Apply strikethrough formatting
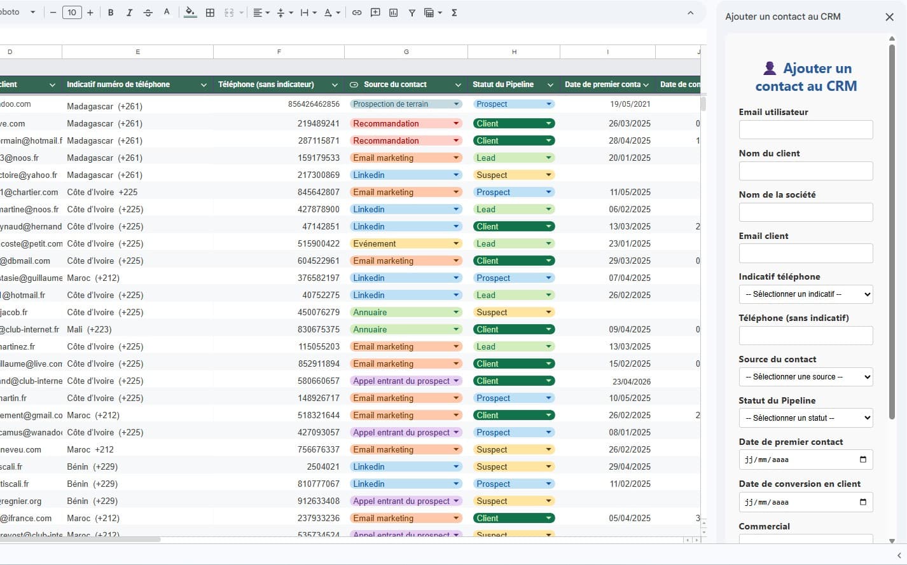This screenshot has width=907, height=565. tap(148, 13)
